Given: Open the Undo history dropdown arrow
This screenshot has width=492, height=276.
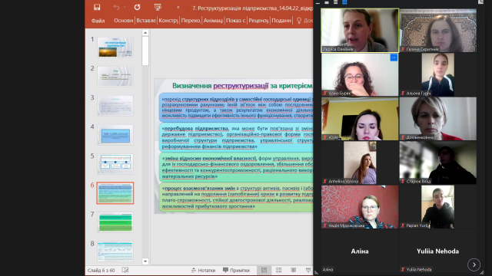Looking at the screenshot, I should pyautogui.click(x=125, y=7).
